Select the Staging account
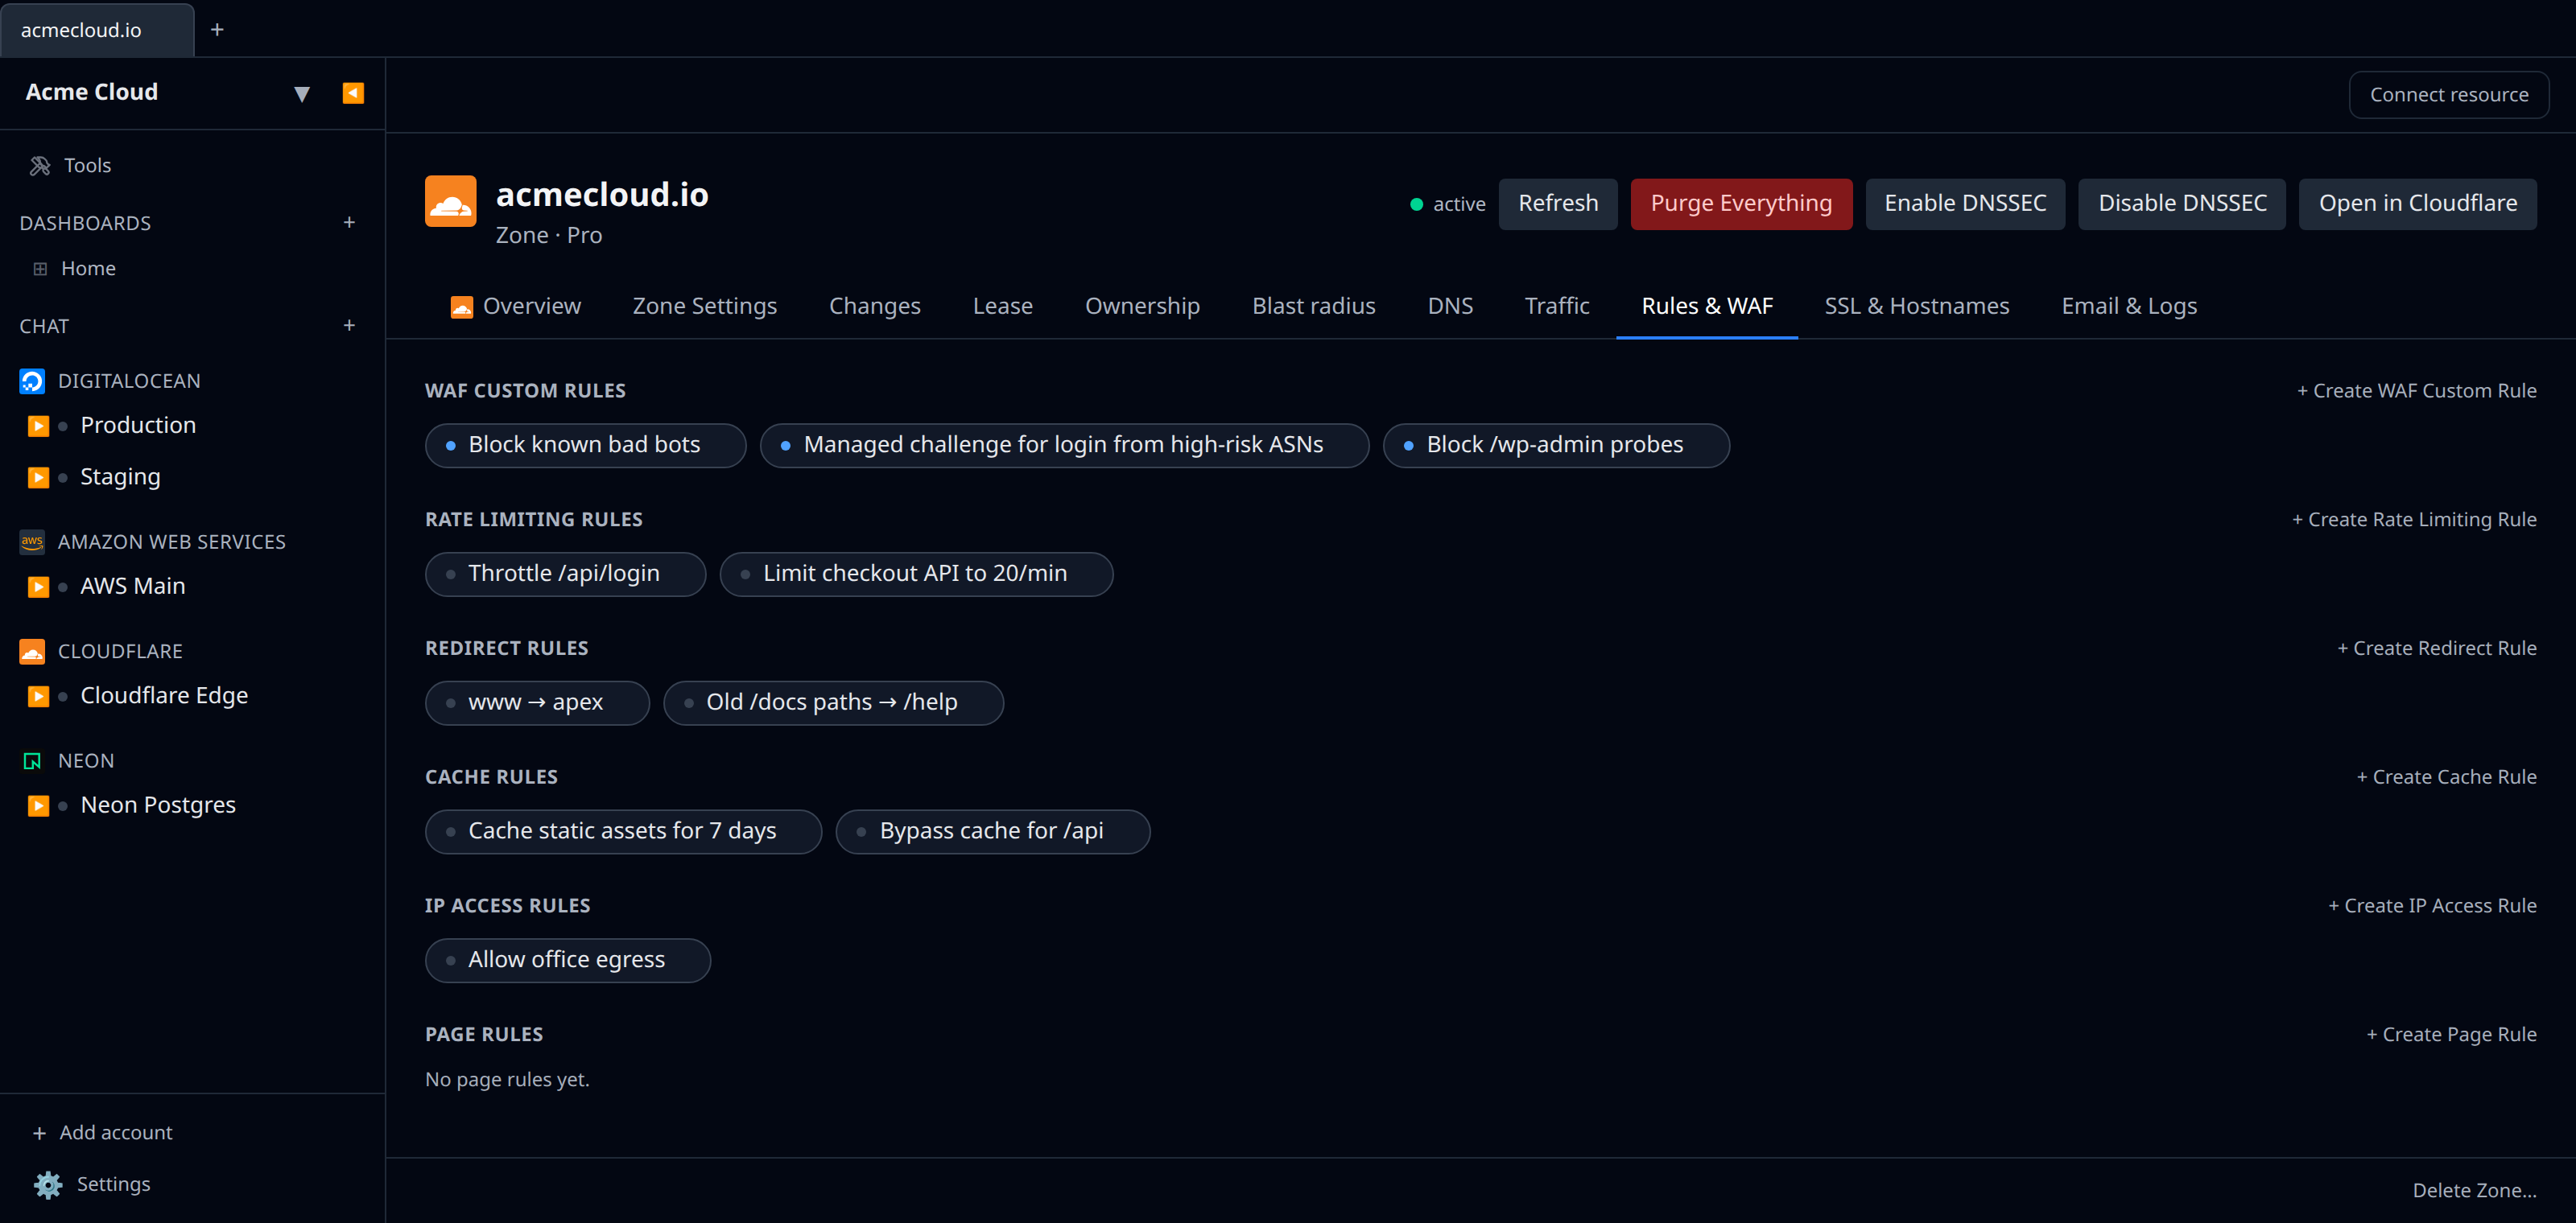The image size is (2576, 1223). (x=120, y=476)
